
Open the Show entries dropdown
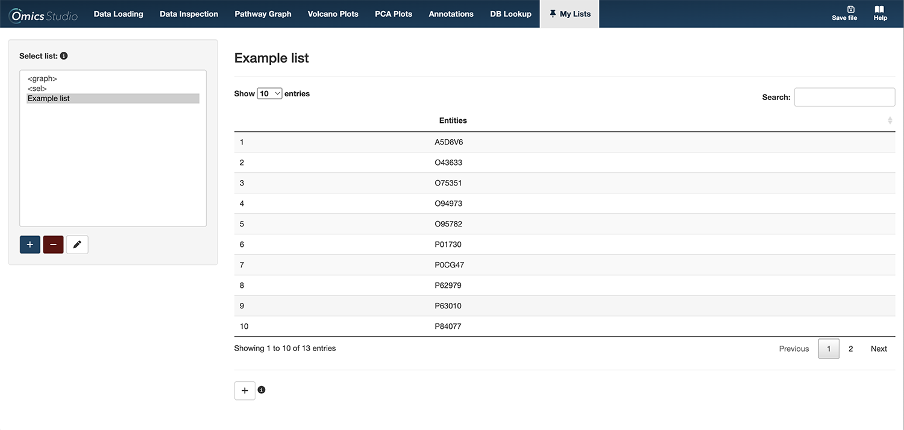click(269, 93)
